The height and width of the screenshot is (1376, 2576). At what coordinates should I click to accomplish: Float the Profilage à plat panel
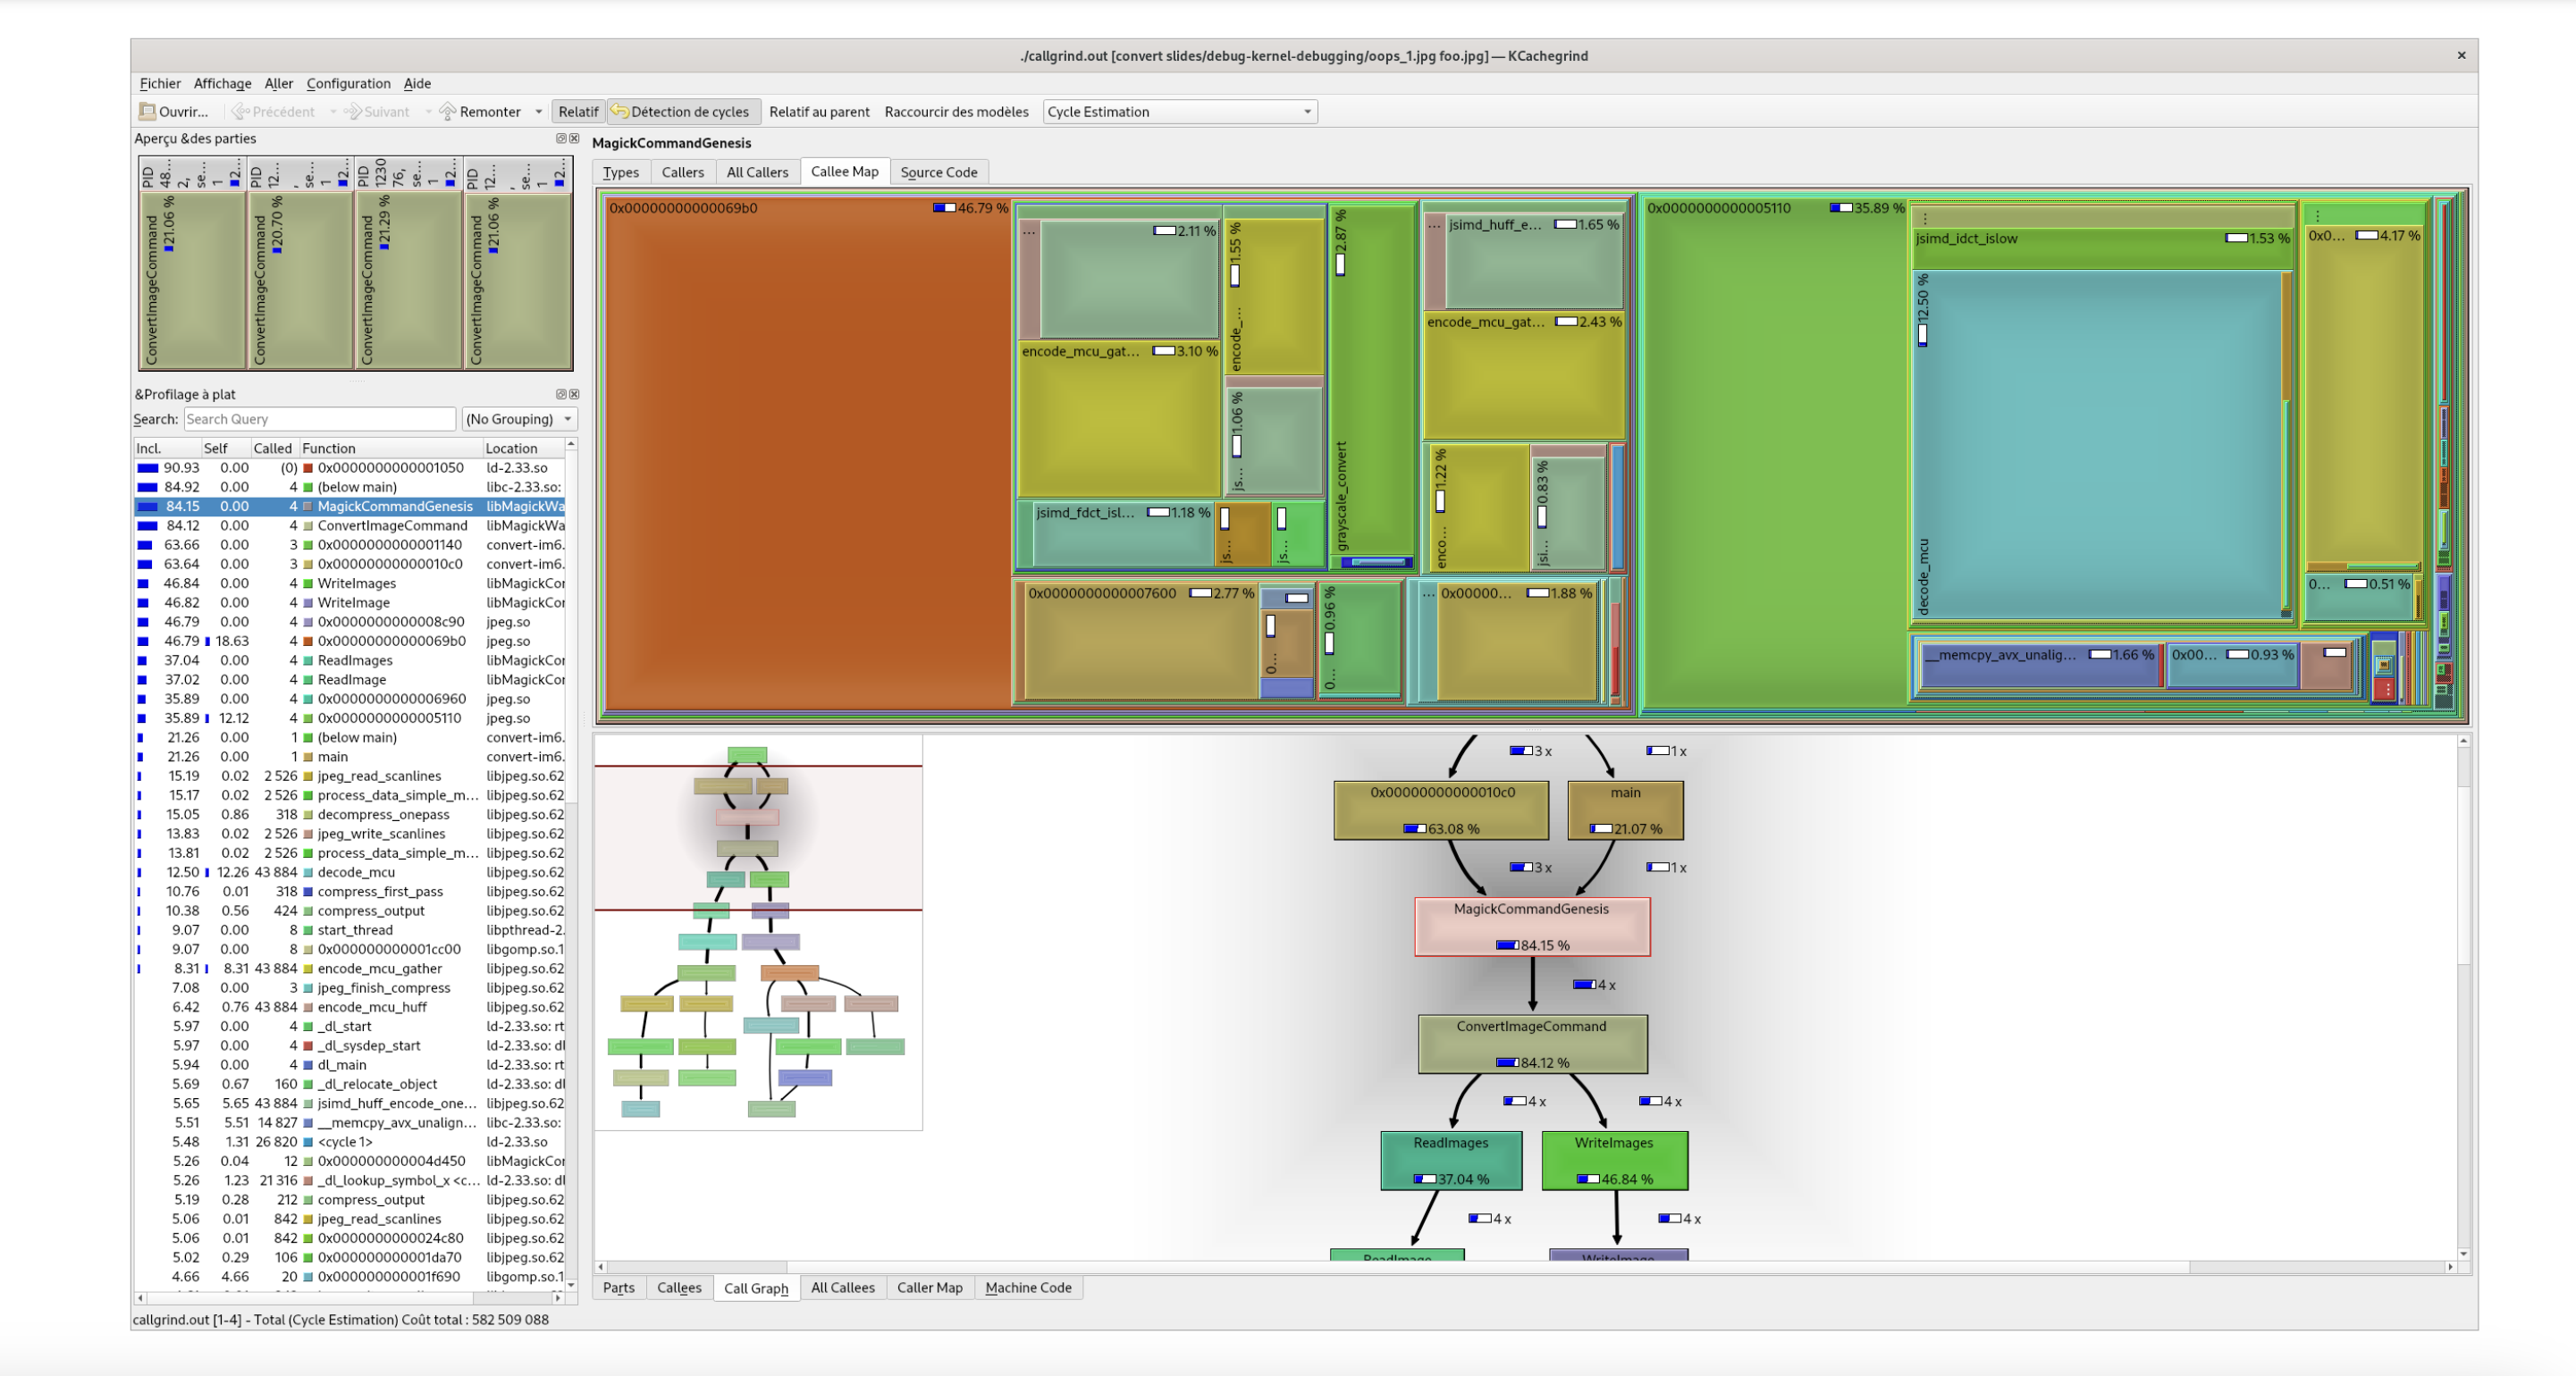561,394
